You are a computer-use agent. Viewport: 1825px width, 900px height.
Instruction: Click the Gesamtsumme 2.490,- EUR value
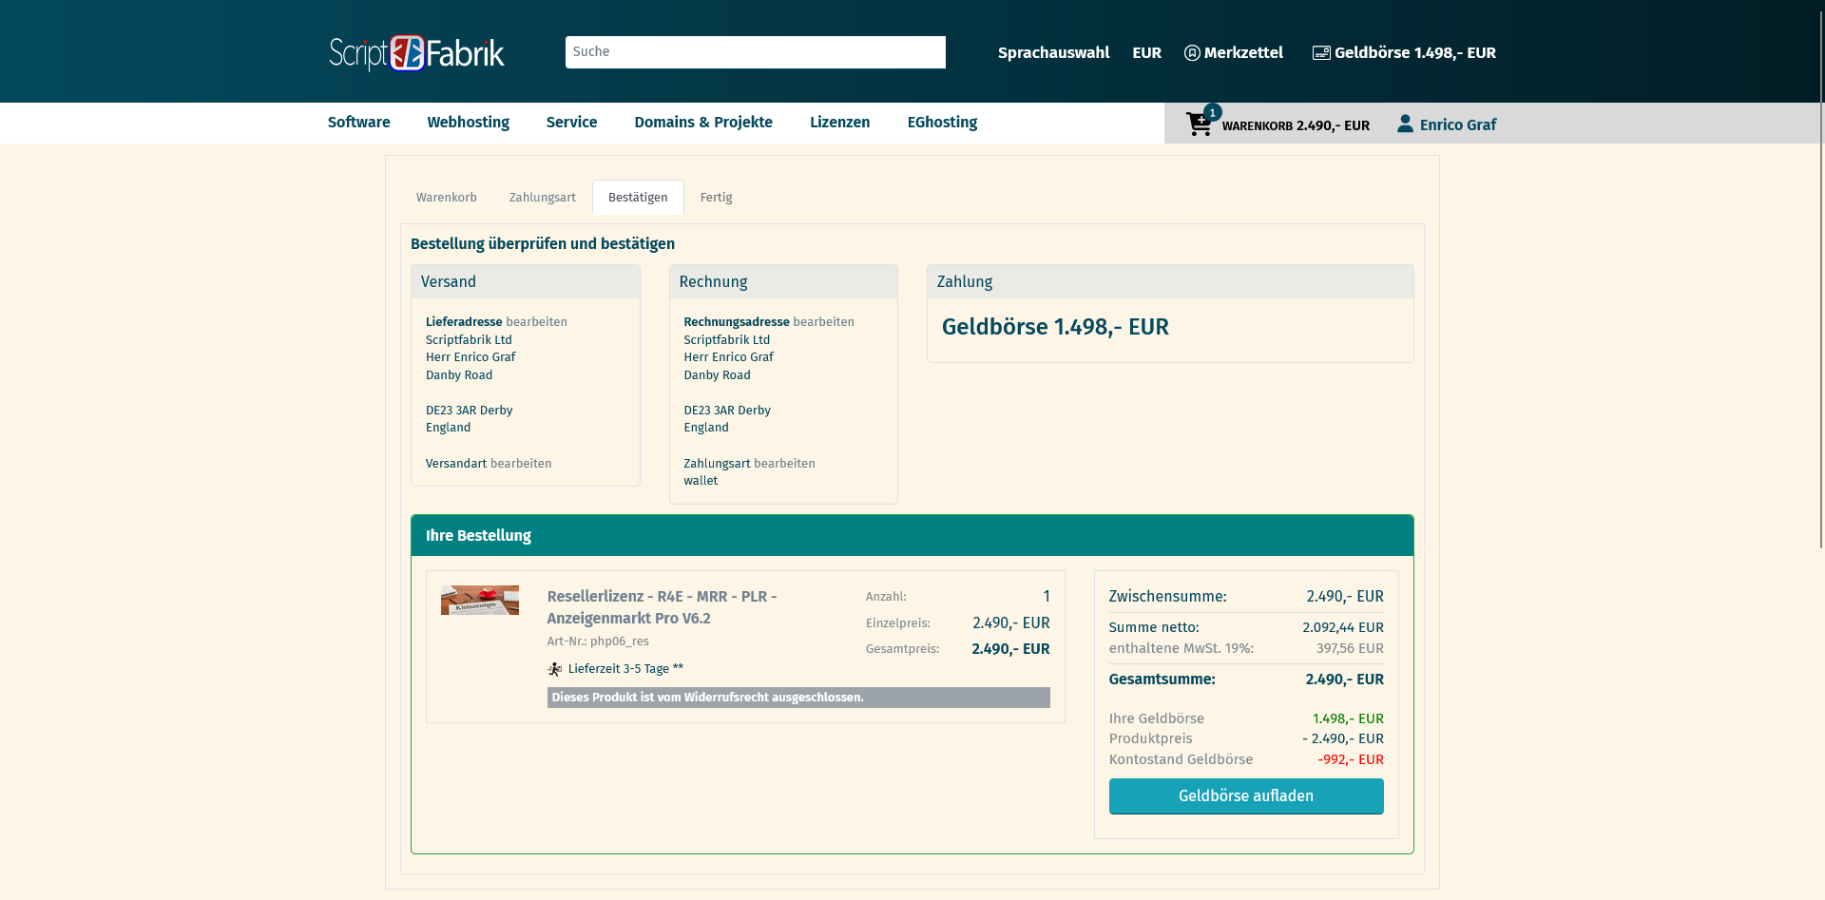pos(1344,680)
